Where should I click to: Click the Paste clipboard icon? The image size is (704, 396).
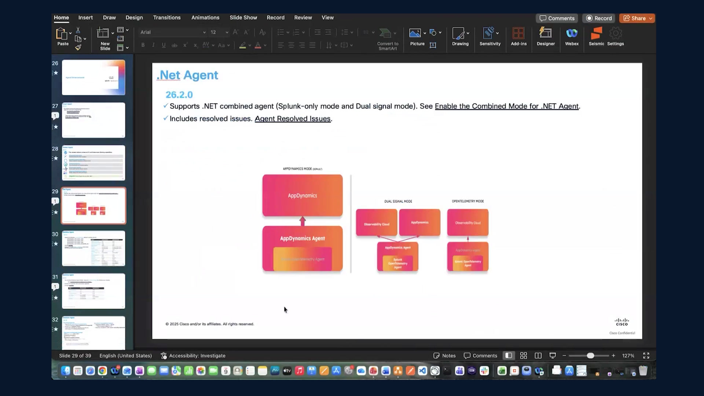point(61,34)
